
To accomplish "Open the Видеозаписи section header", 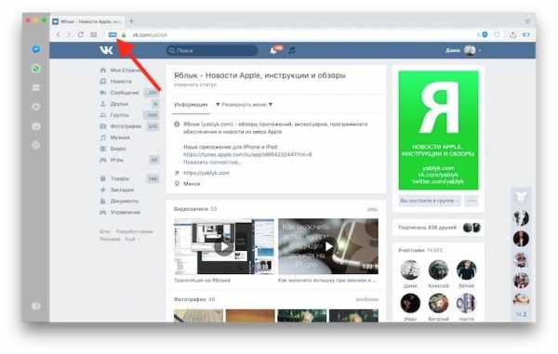I will pos(195,209).
